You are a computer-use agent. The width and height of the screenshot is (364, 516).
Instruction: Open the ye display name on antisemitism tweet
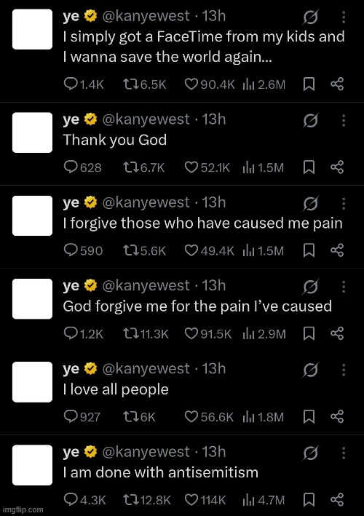pos(71,453)
